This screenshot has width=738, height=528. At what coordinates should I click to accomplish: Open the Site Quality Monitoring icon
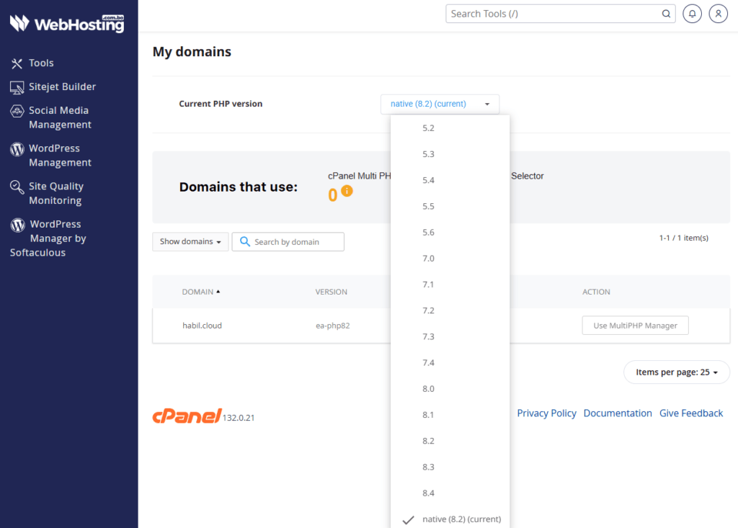point(17,187)
